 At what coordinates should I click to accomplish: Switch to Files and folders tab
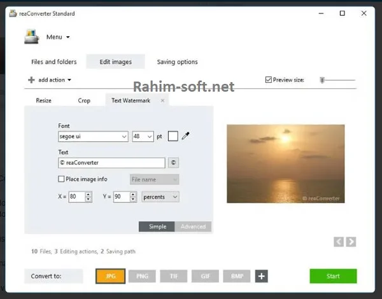pos(54,62)
